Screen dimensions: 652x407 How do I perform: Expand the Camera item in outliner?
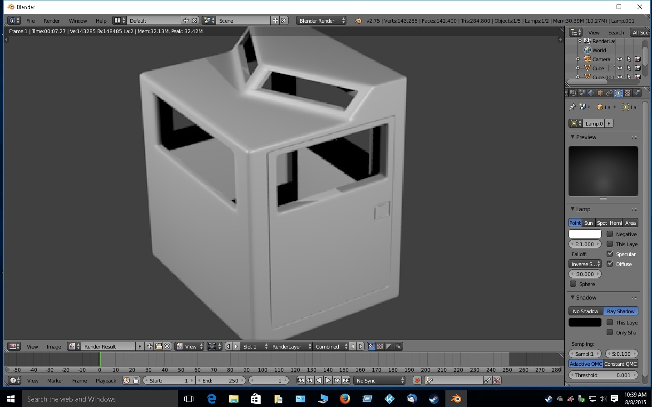[578, 59]
